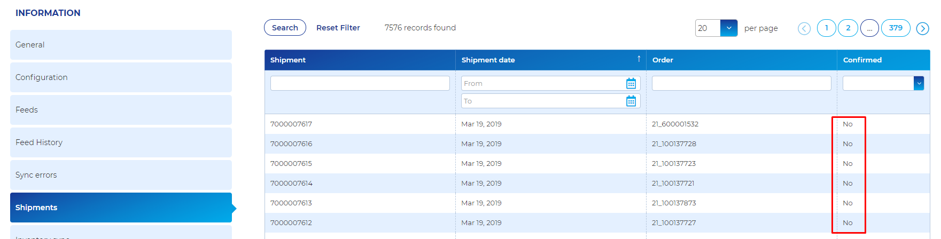This screenshot has width=941, height=239.
Task: Select Feeds in the sidebar
Action: tap(121, 110)
